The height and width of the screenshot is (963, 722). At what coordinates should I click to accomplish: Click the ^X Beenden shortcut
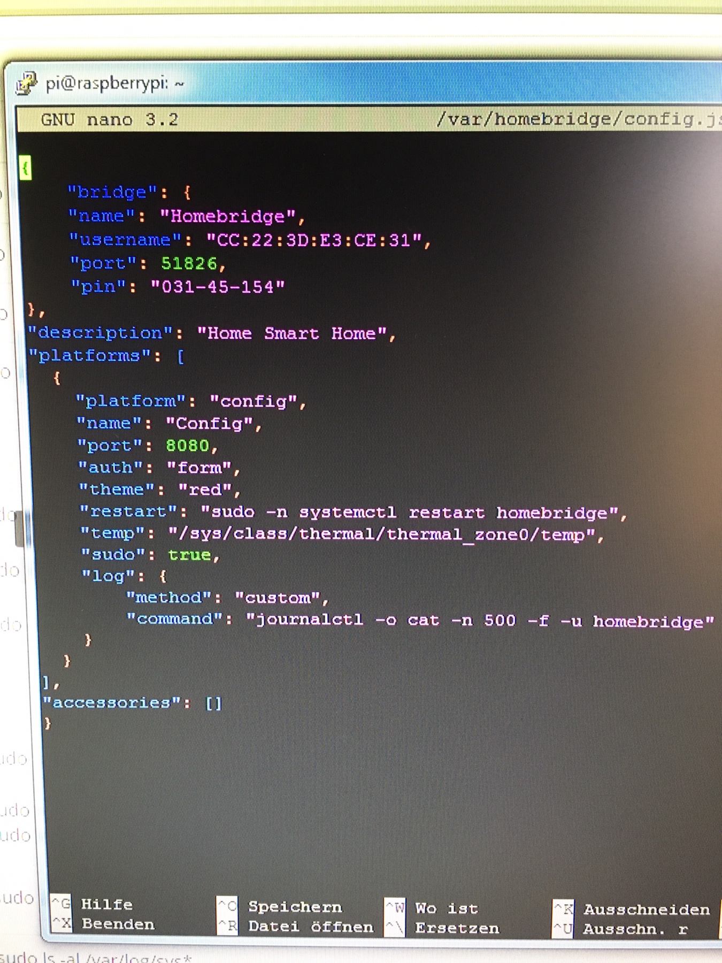pos(104,924)
